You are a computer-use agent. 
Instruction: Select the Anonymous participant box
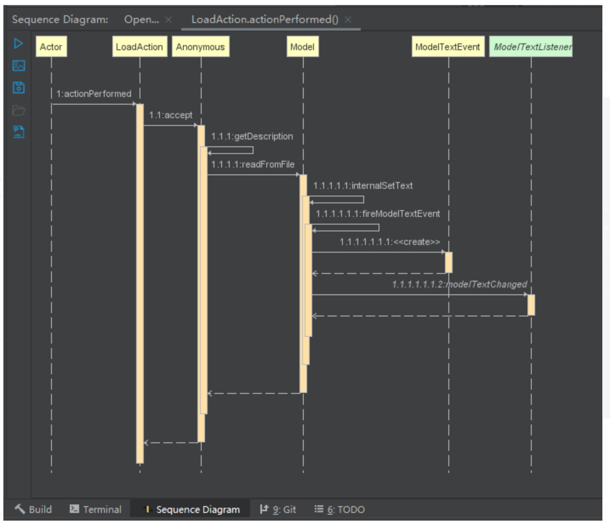click(x=200, y=47)
